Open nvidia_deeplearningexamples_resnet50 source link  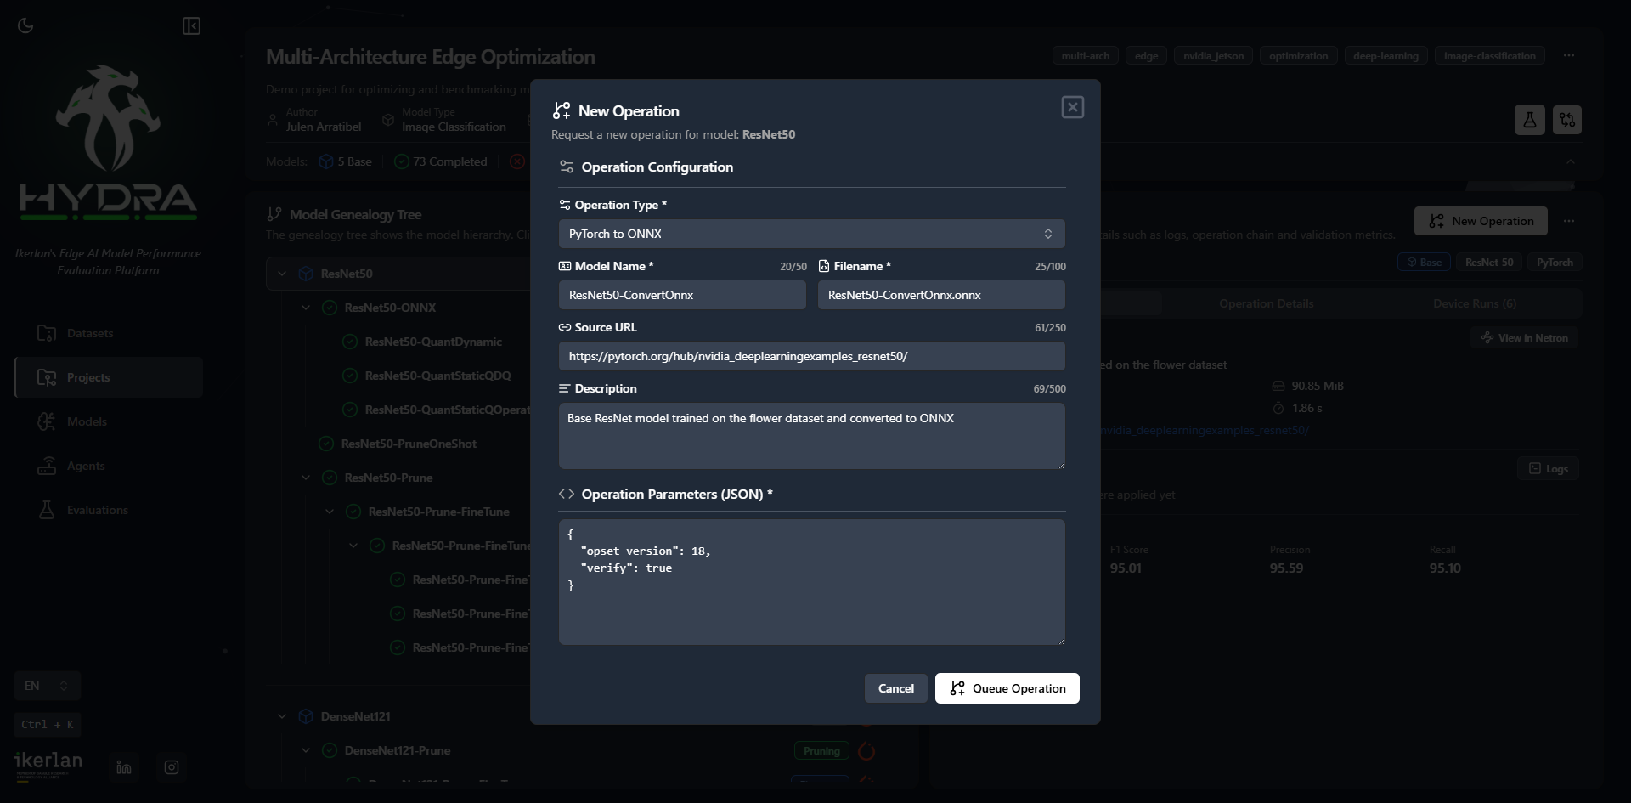pyautogui.click(x=1205, y=431)
